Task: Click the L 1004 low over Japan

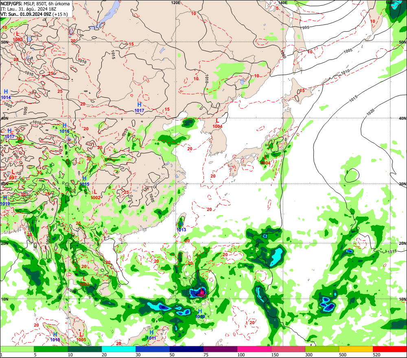Action: pos(265,160)
